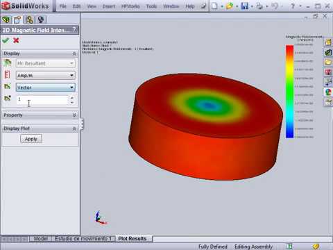This screenshot has width=333, height=250.
Task: Switch to the Model tab
Action: point(40,239)
